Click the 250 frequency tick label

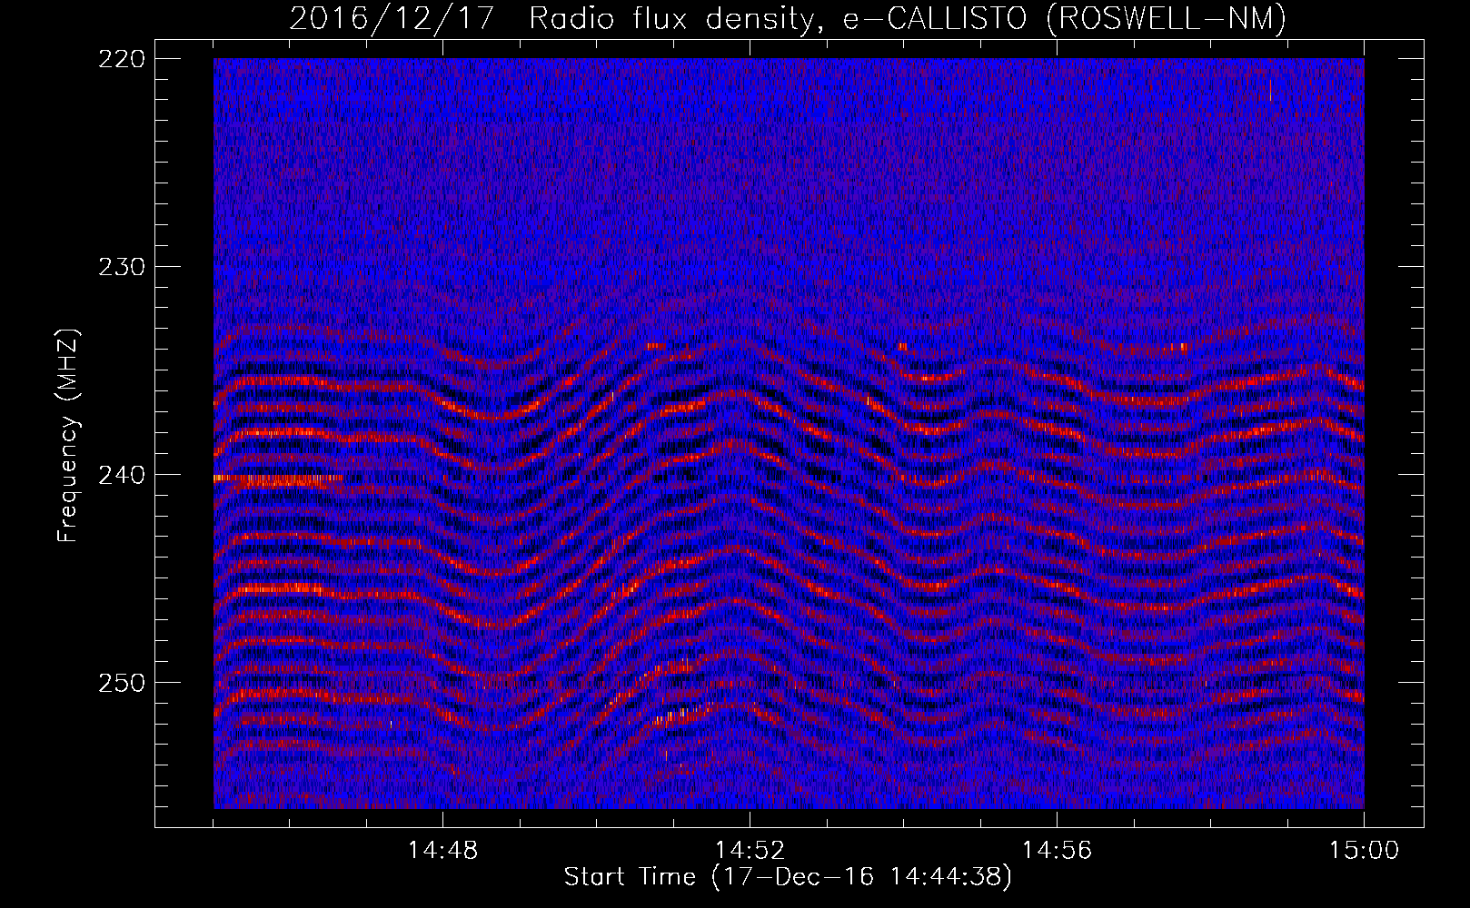pyautogui.click(x=121, y=683)
